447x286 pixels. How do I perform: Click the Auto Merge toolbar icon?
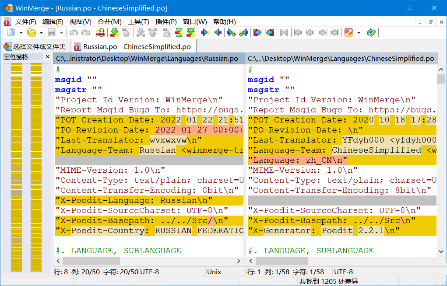(284, 33)
